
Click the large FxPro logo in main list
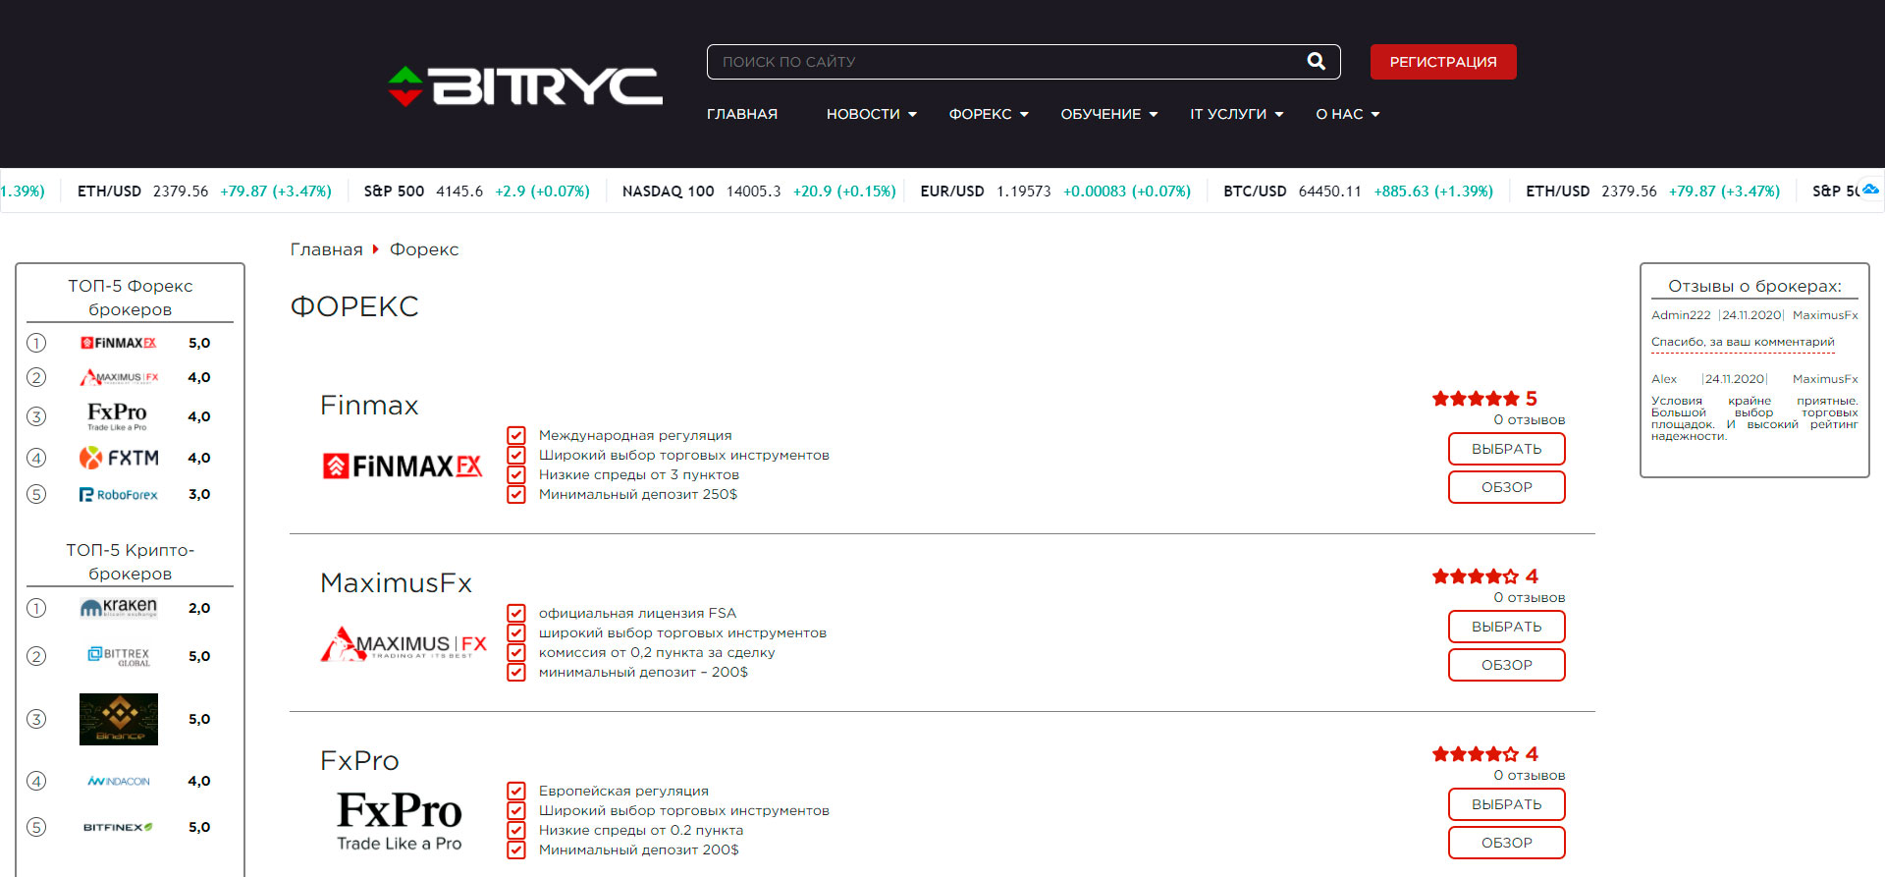click(400, 821)
